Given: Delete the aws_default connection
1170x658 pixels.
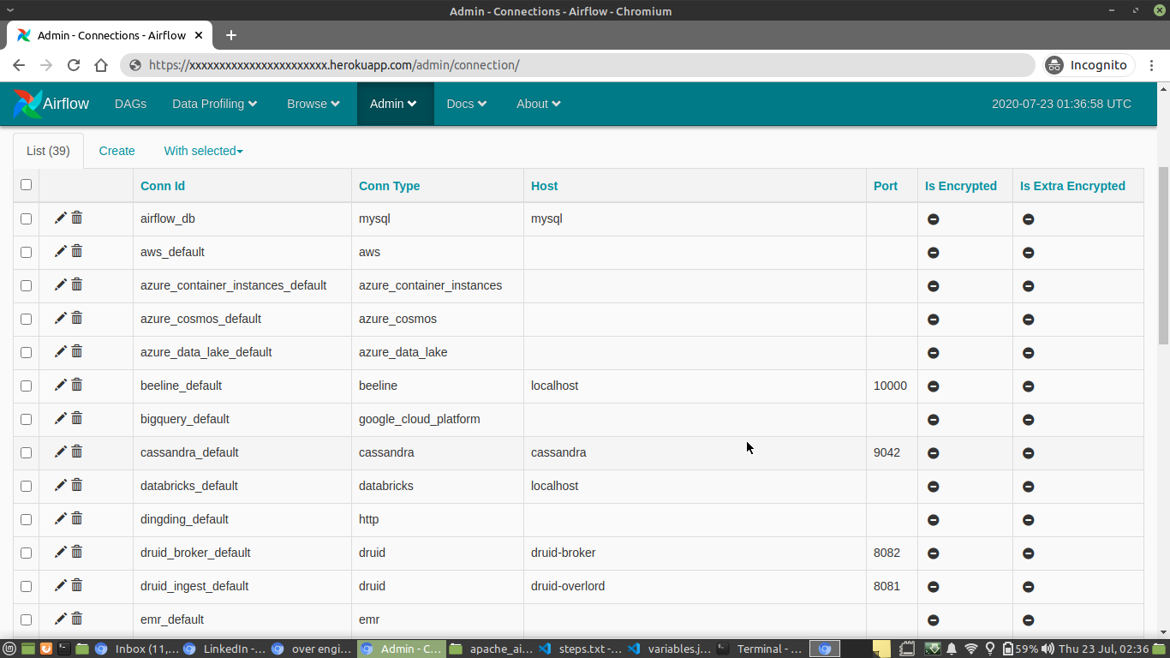Looking at the screenshot, I should (x=77, y=251).
